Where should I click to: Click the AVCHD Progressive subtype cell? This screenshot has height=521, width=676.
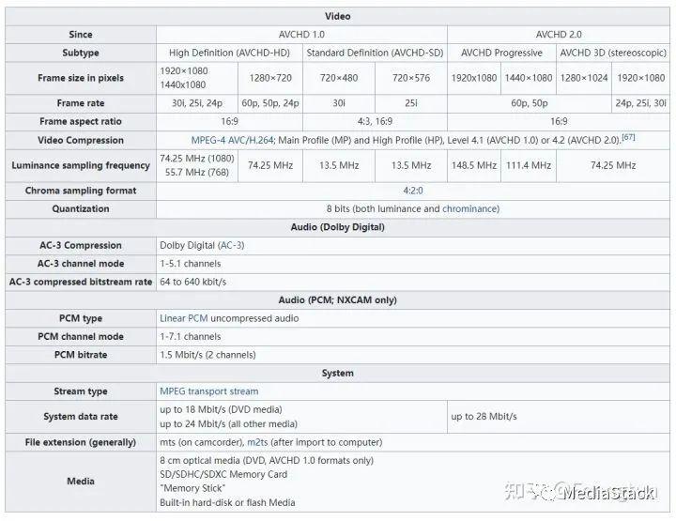point(502,54)
